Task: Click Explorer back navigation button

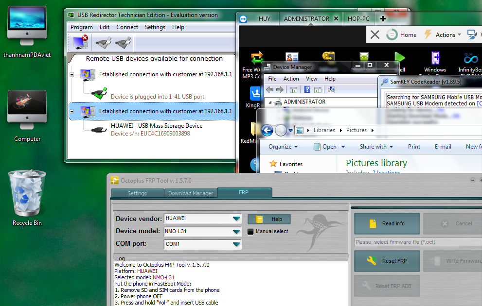Action: 267,131
